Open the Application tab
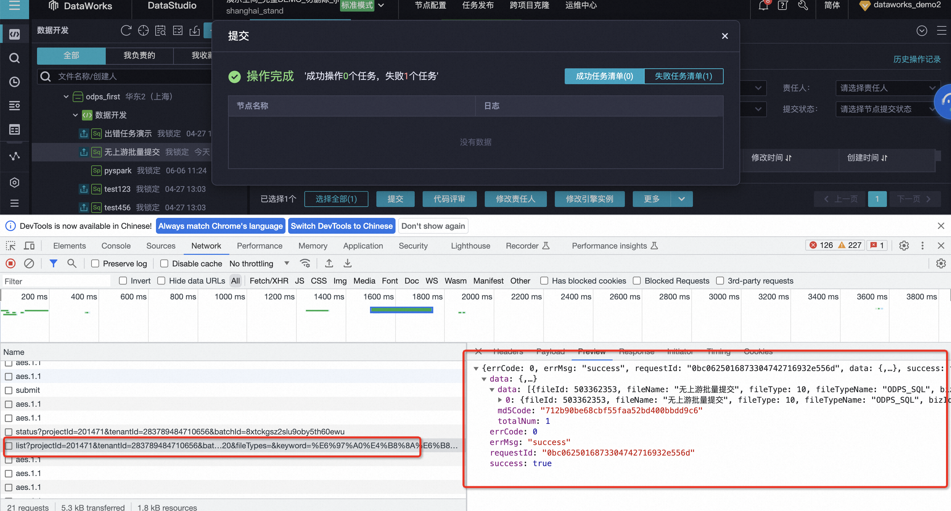 point(363,246)
